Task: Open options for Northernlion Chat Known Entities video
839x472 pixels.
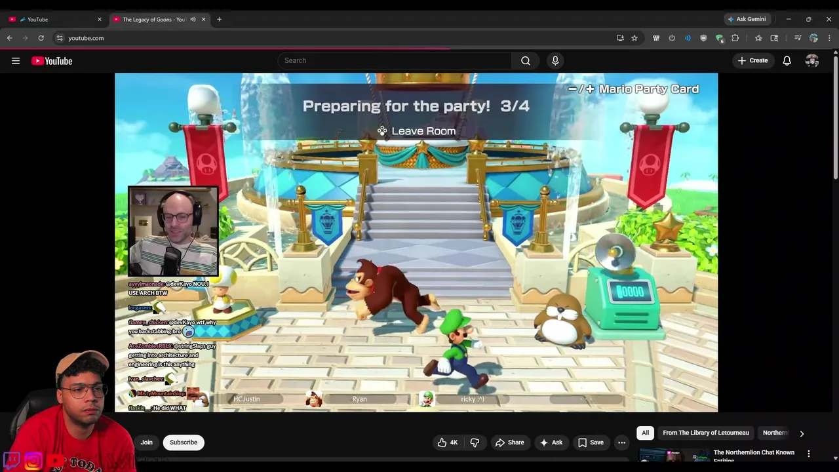Action: point(809,454)
